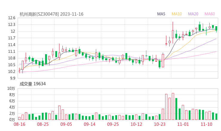Click the 0万 volume axis label
This screenshot has height=131, width=221.
(x=12, y=120)
